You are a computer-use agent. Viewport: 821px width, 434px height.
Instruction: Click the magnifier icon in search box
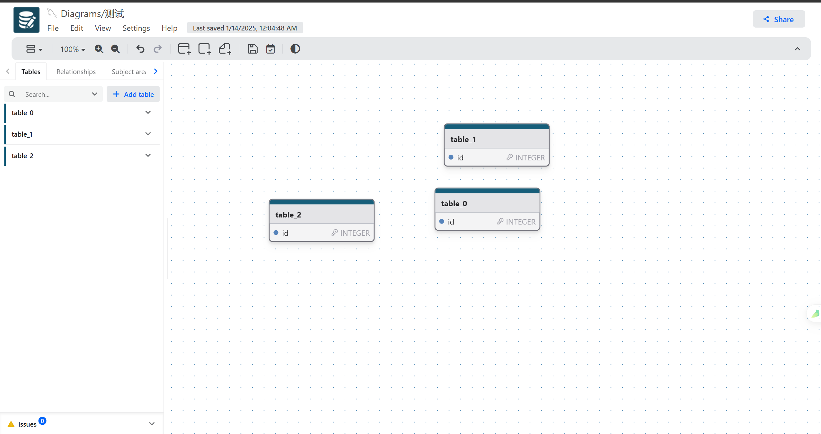[12, 94]
